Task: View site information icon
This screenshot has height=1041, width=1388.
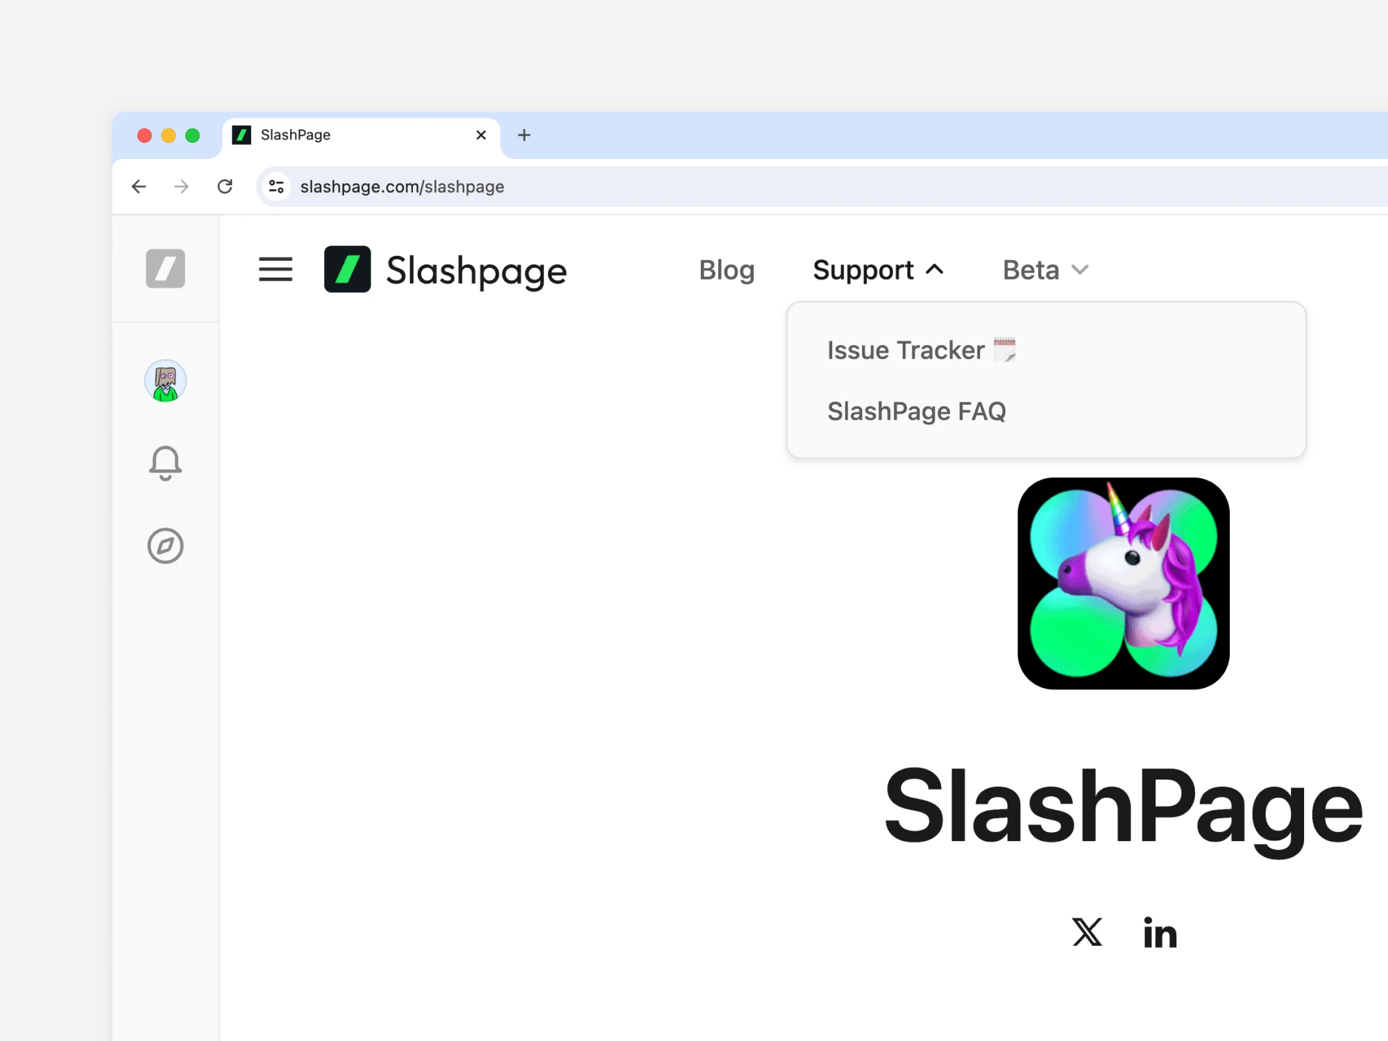Action: [276, 187]
